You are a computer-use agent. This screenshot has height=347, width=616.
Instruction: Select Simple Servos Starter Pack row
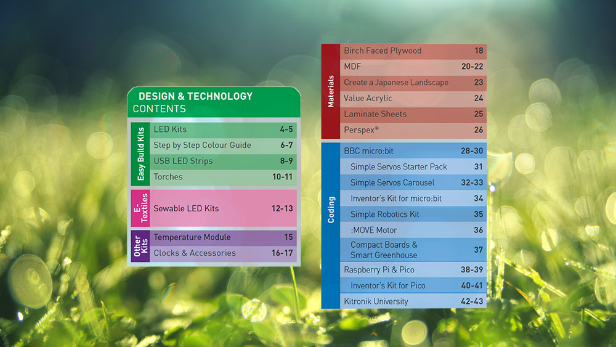413,167
